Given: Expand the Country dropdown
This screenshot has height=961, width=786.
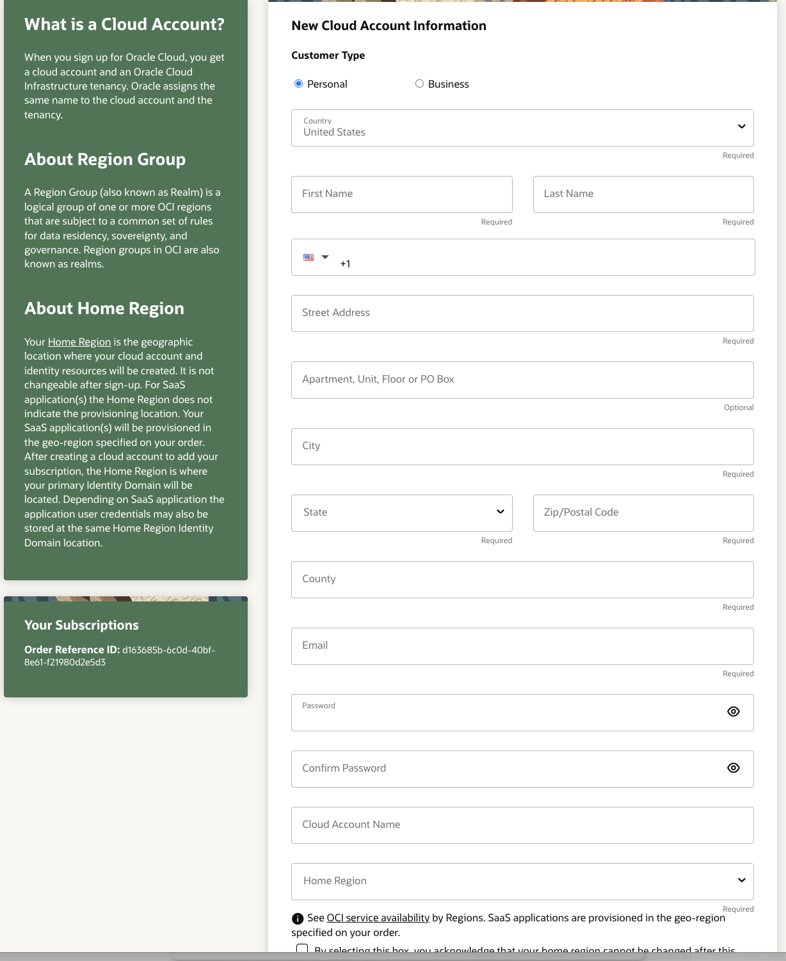Looking at the screenshot, I should (x=742, y=127).
